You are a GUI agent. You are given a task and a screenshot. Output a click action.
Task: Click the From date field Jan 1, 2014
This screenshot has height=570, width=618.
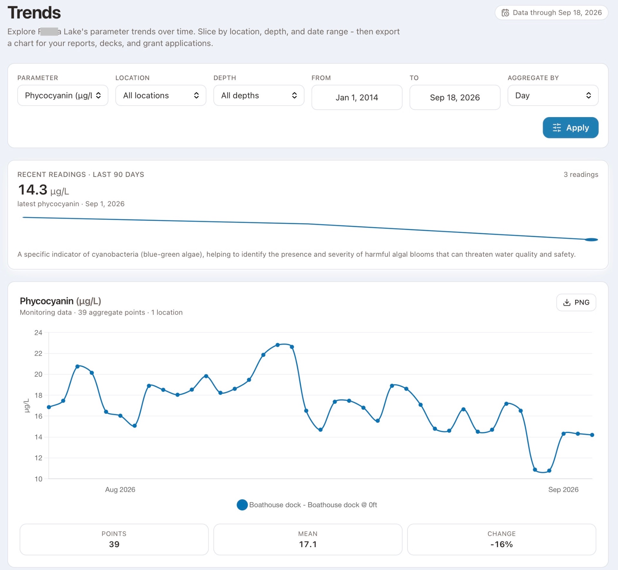click(357, 97)
